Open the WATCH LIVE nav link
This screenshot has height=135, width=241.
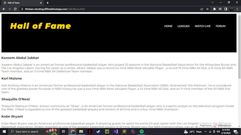(x=202, y=26)
